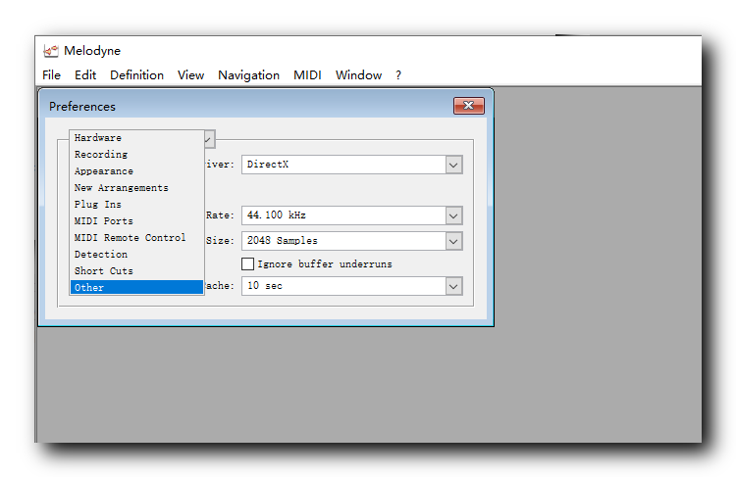736x477 pixels.
Task: Select Detection in the preferences list
Action: click(136, 254)
